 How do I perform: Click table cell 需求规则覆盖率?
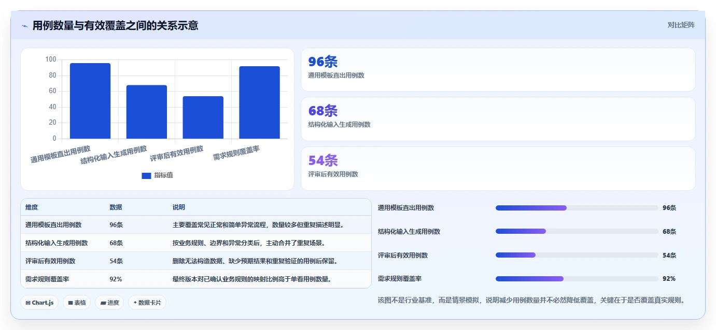pyautogui.click(x=47, y=279)
